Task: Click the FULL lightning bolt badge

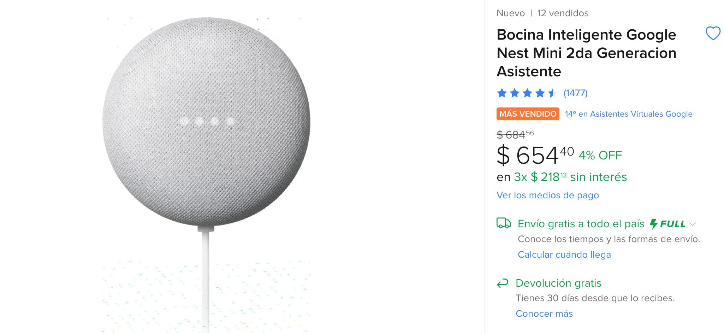Action: point(667,224)
